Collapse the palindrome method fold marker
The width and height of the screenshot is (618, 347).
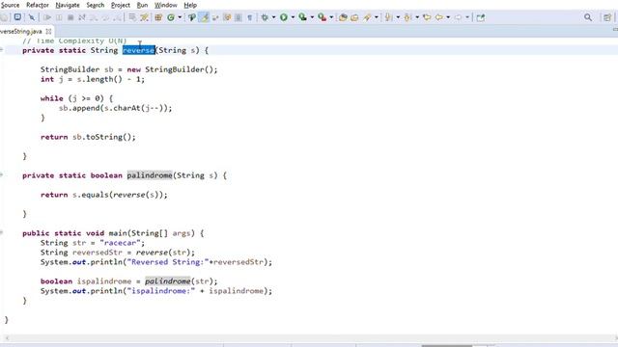point(2,174)
